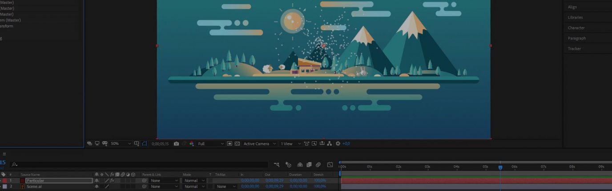Image resolution: width=612 pixels, height=191 pixels.
Task: Take a snapshot with the camera icon
Action: pyautogui.click(x=177, y=144)
